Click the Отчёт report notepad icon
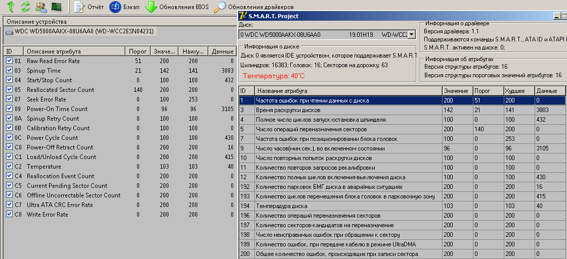This screenshot has height=259, width=567. 79,7
